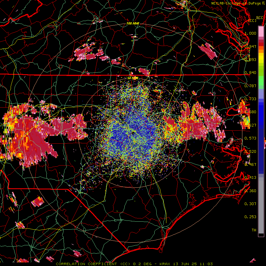
Task: Select the 0.787 value on the color scale
Action: click(250, 86)
